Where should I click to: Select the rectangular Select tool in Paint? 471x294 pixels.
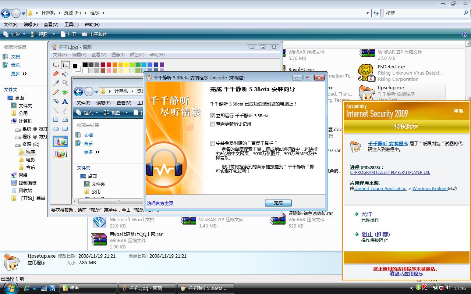65,65
